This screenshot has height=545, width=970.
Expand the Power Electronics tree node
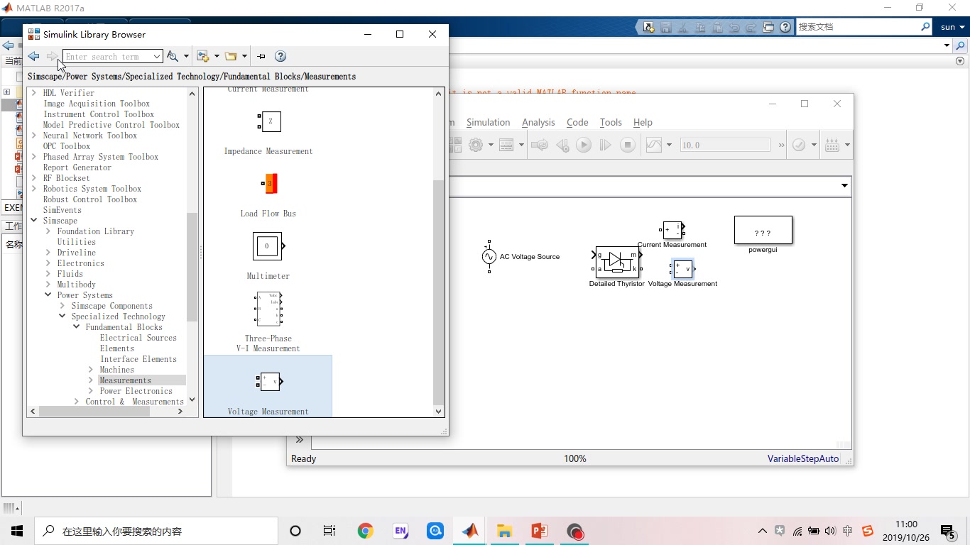pyautogui.click(x=91, y=391)
